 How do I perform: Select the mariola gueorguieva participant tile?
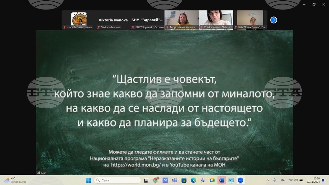(79, 20)
